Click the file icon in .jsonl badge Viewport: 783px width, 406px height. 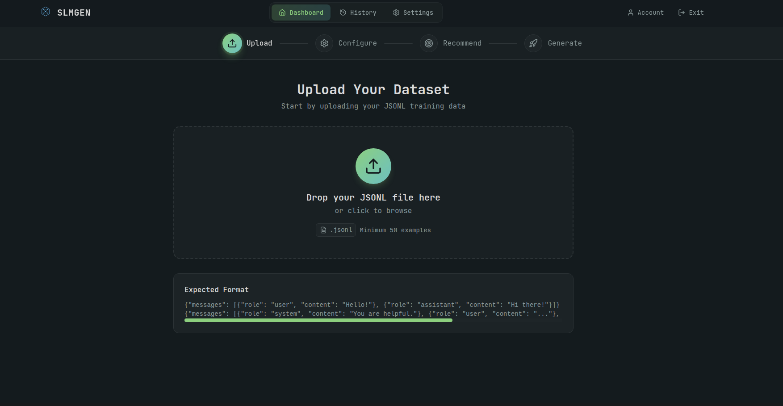click(x=323, y=230)
